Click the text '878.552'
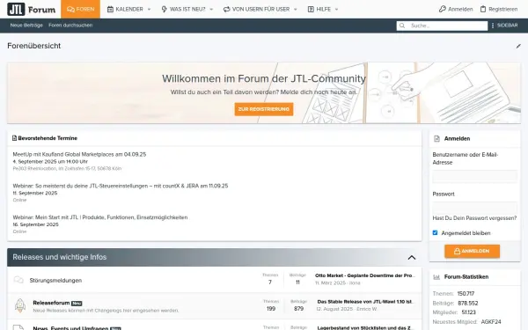This screenshot has height=330, width=528. [x=468, y=303]
